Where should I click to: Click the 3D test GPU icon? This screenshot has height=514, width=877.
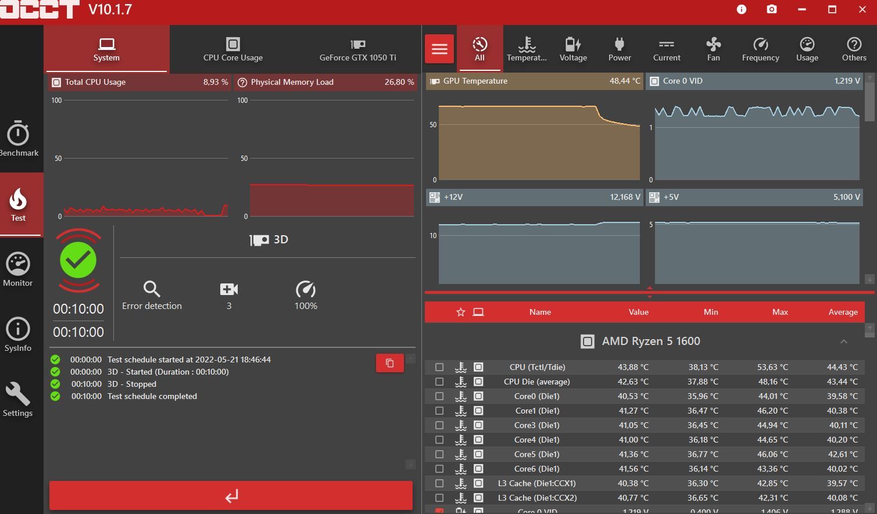[259, 240]
